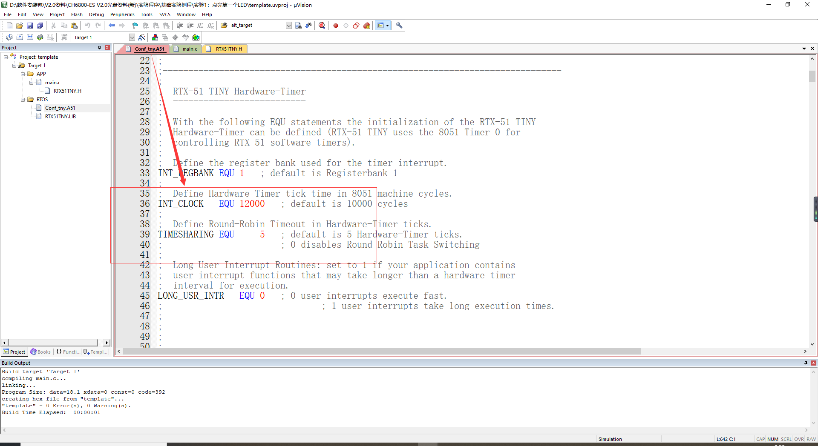Pin the Build Output panel

coord(806,363)
